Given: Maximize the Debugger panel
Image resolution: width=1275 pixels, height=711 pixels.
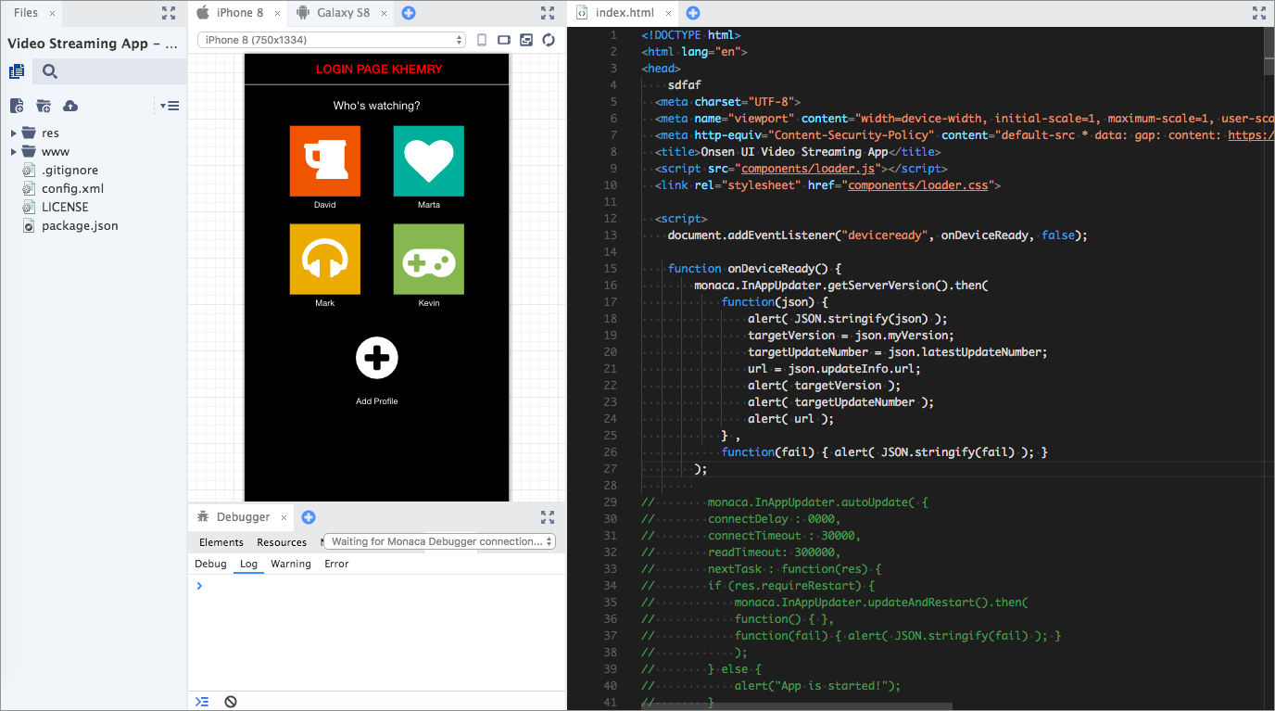Looking at the screenshot, I should click(548, 517).
